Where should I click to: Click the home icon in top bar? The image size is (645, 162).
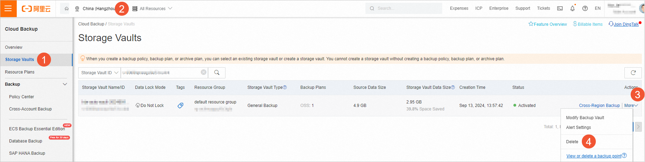66,8
